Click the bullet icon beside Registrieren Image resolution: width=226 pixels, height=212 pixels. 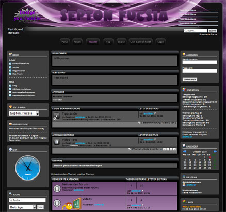point(10,71)
